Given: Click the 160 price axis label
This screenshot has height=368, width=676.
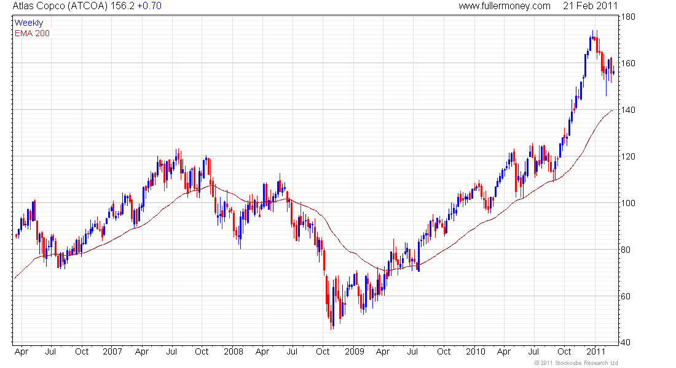Looking at the screenshot, I should pyautogui.click(x=628, y=63).
